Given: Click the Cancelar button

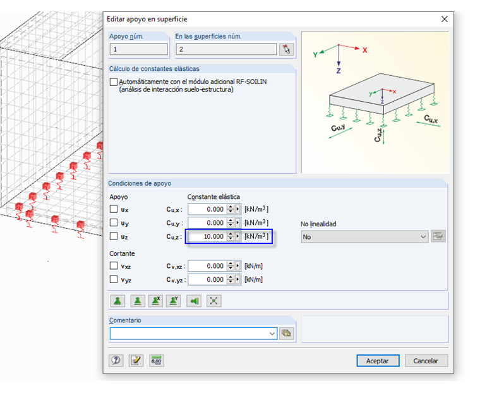Looking at the screenshot, I should [426, 361].
